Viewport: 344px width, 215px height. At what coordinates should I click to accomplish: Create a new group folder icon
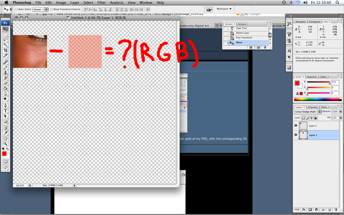click(323, 210)
